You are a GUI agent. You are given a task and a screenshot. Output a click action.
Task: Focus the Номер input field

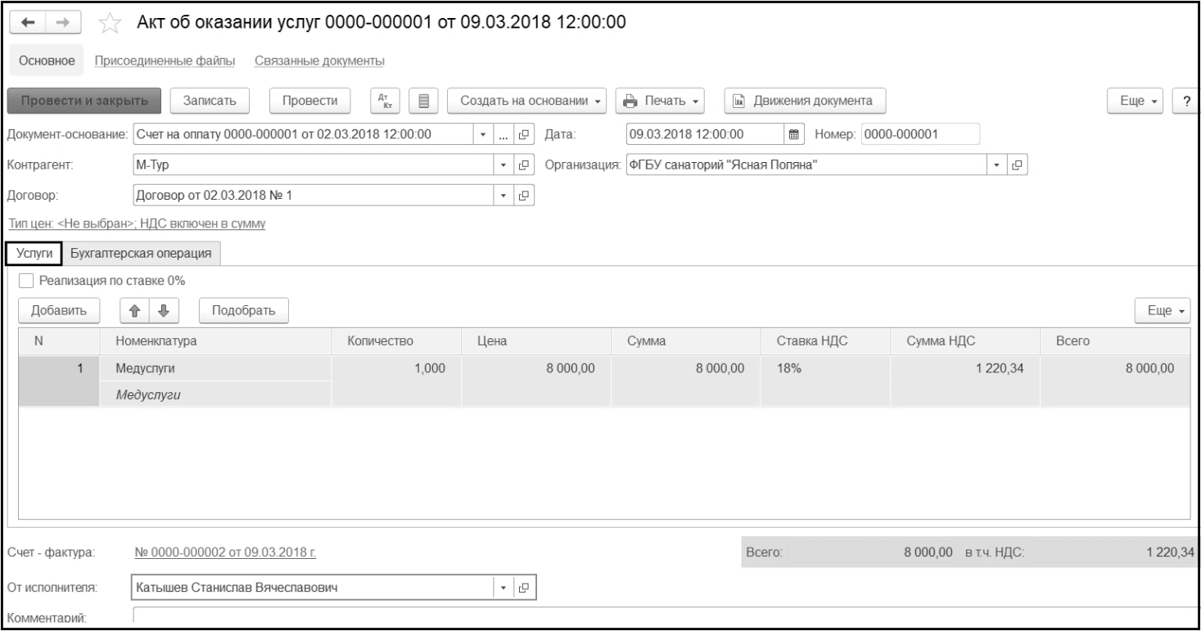point(920,133)
